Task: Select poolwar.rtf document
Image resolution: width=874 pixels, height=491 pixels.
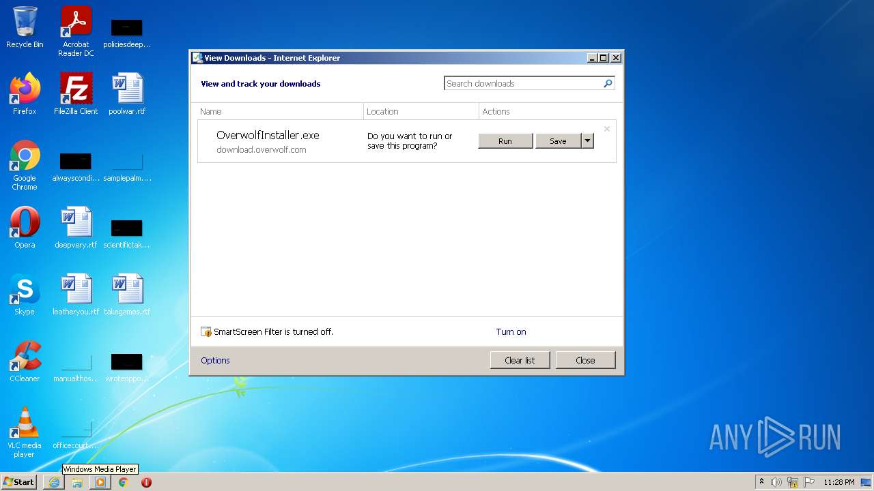Action: tap(127, 94)
